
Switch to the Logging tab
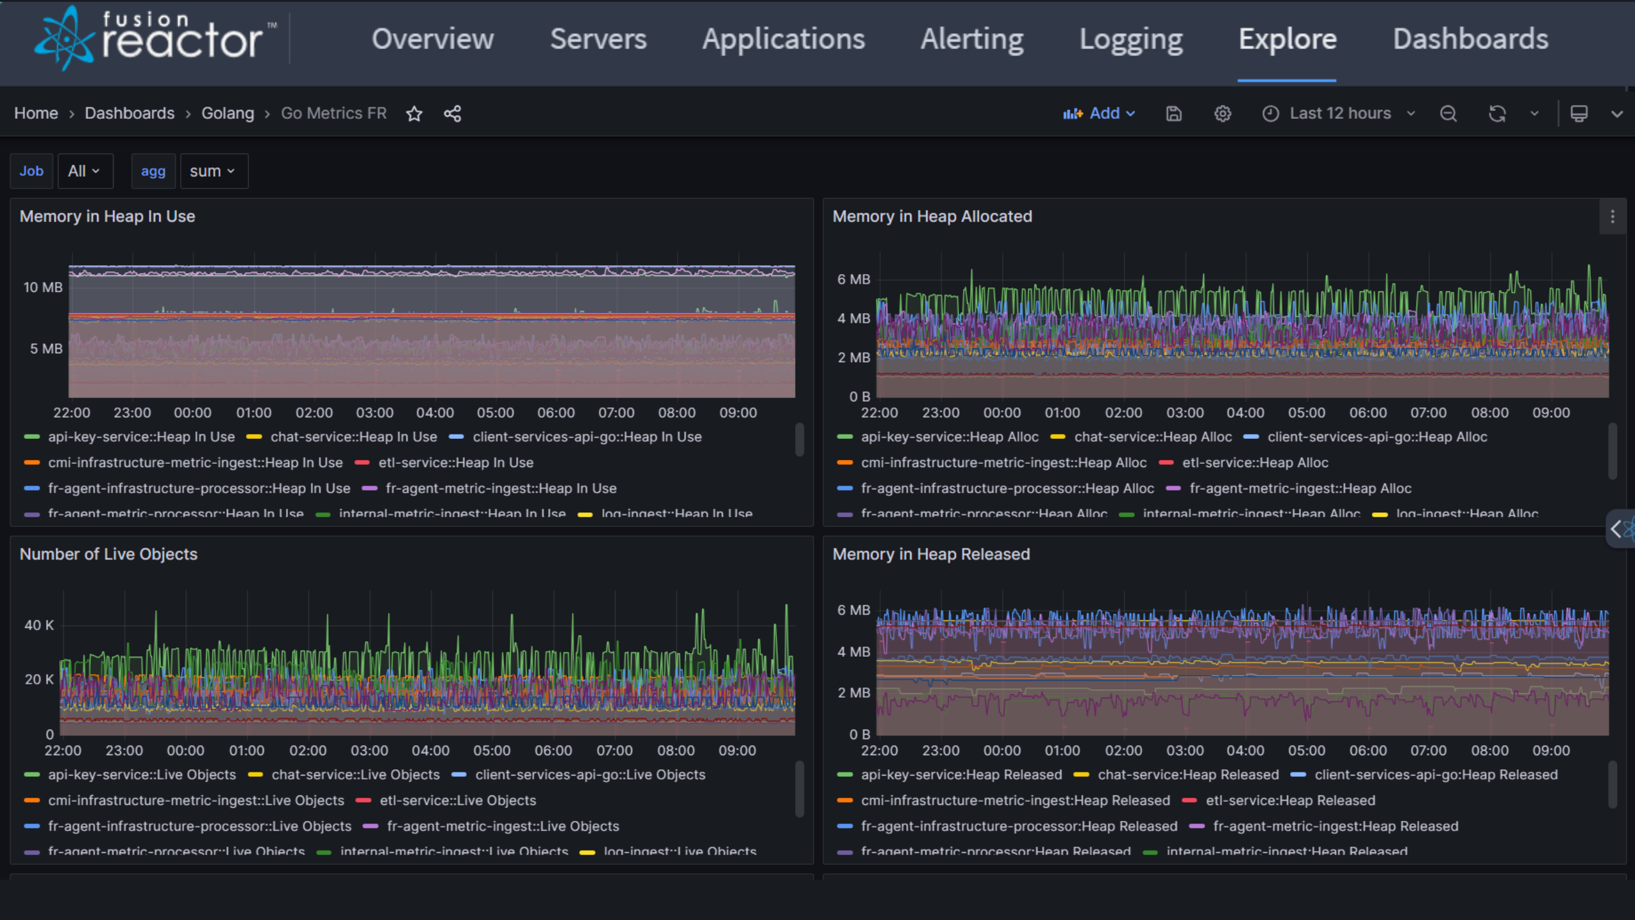point(1131,40)
